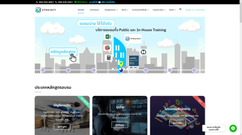The height and width of the screenshot is (135, 242).
Task: Advance to next banner slide arrow
Action: (x=201, y=45)
